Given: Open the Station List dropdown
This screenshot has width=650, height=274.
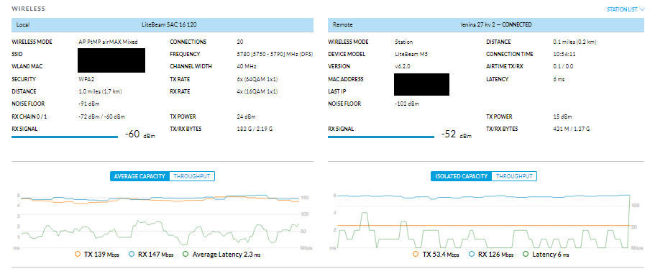Looking at the screenshot, I should (625, 9).
